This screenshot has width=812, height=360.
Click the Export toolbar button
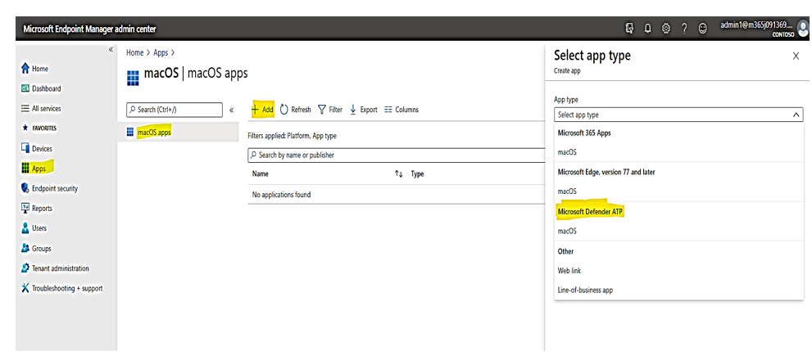click(364, 110)
